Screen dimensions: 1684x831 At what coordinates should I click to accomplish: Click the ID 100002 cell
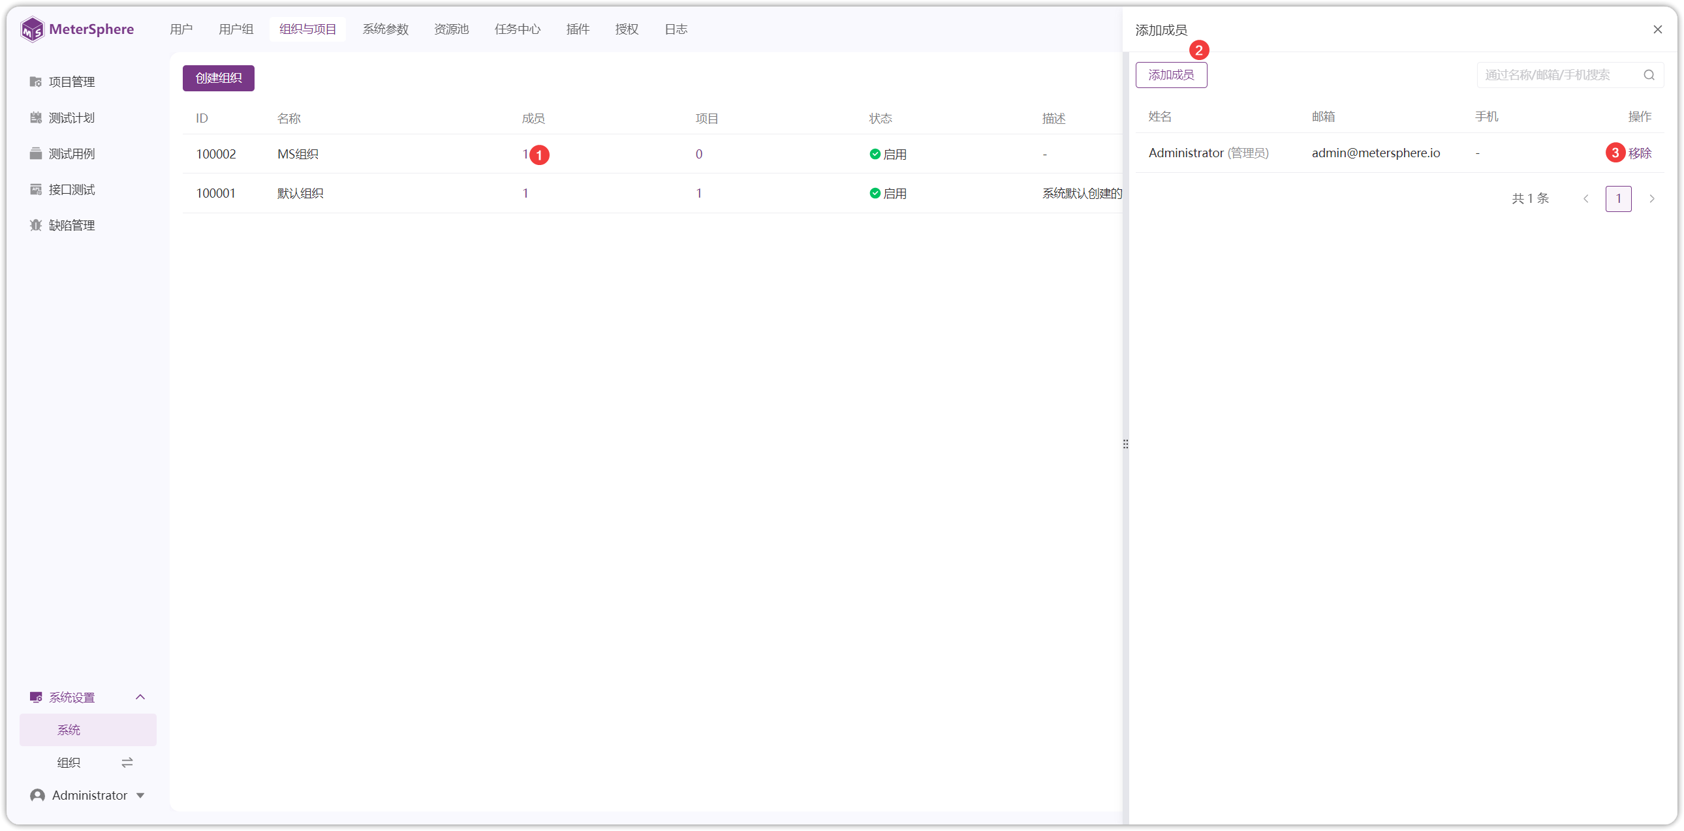click(216, 154)
